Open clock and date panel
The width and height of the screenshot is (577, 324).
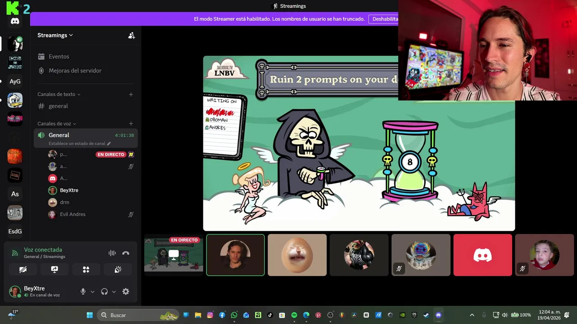click(550, 315)
